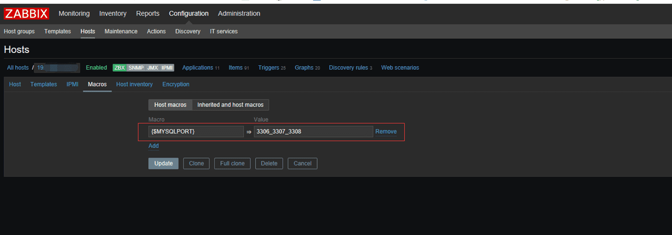
Task: Click the Enabled status link
Action: (96, 68)
